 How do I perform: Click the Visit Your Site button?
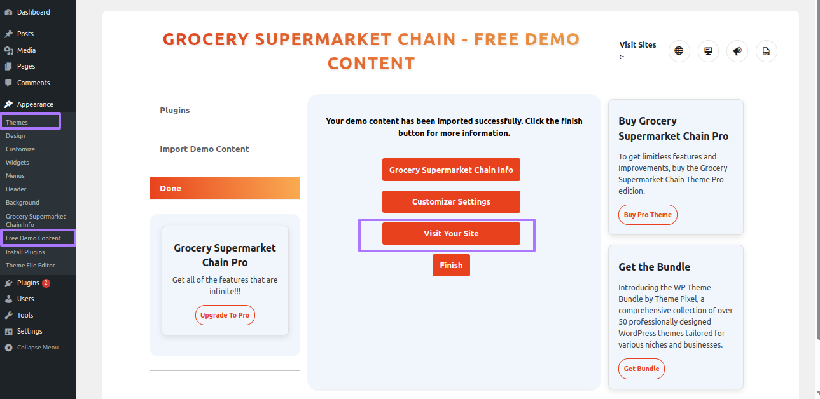(x=451, y=233)
